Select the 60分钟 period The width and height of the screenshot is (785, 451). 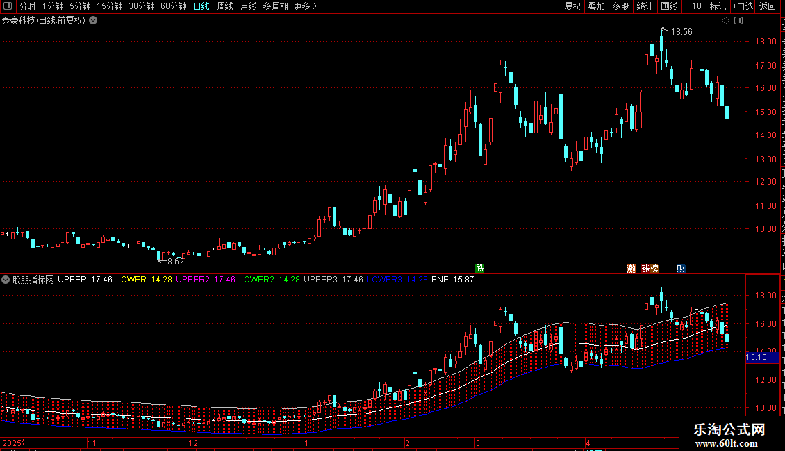(174, 6)
